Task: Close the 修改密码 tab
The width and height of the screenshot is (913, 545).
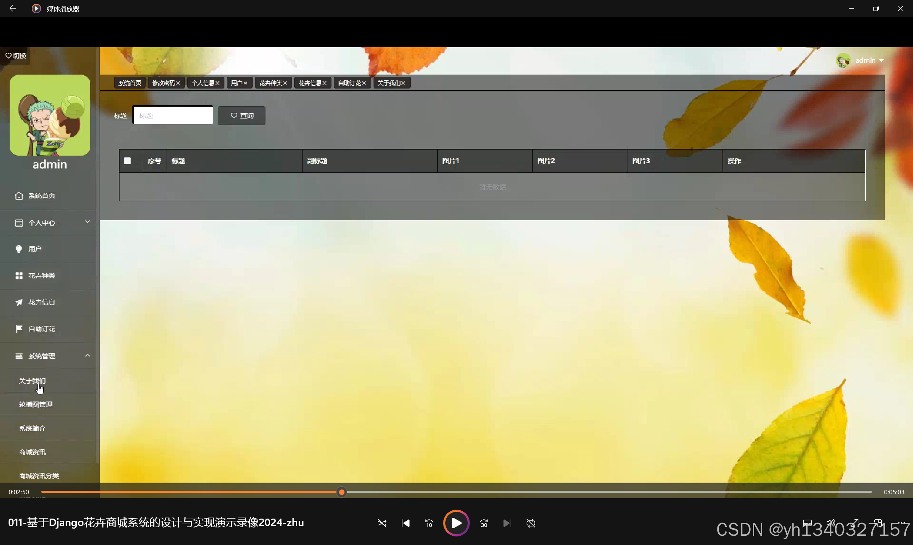Action: (178, 84)
